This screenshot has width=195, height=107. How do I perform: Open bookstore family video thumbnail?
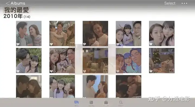pos(62,33)
